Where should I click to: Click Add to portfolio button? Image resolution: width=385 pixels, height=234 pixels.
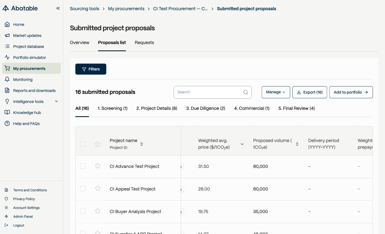[351, 92]
